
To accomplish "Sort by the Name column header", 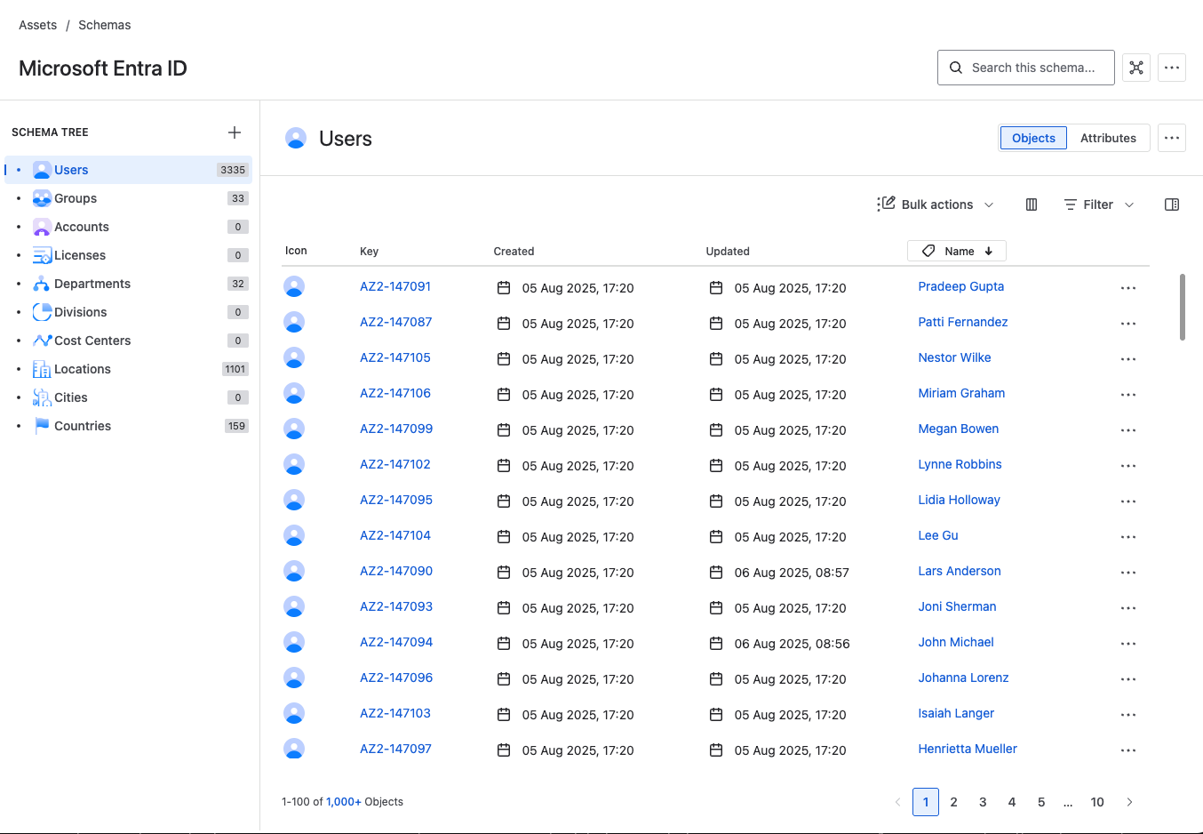I will tap(957, 251).
